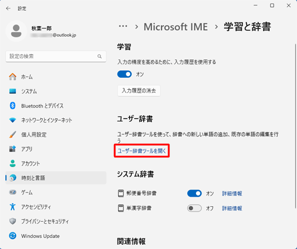
Task: Click the Bluetooth icon in sidebar
Action: click(12, 106)
